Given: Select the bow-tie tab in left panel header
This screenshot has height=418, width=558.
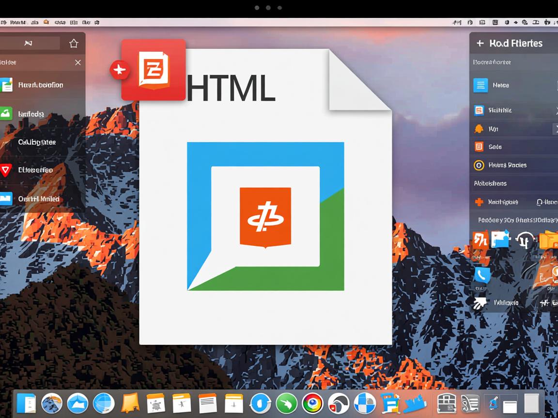Looking at the screenshot, I should coord(29,44).
